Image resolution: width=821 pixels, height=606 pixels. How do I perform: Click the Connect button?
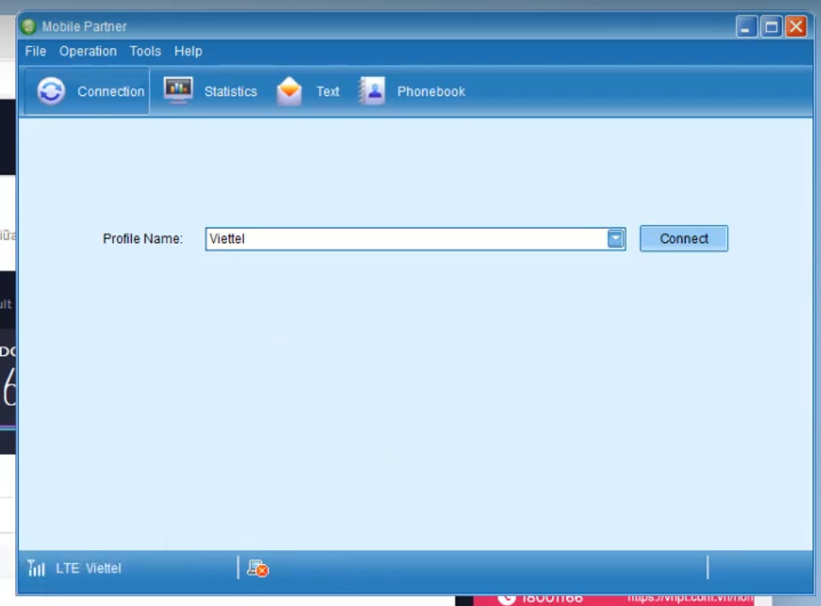684,239
